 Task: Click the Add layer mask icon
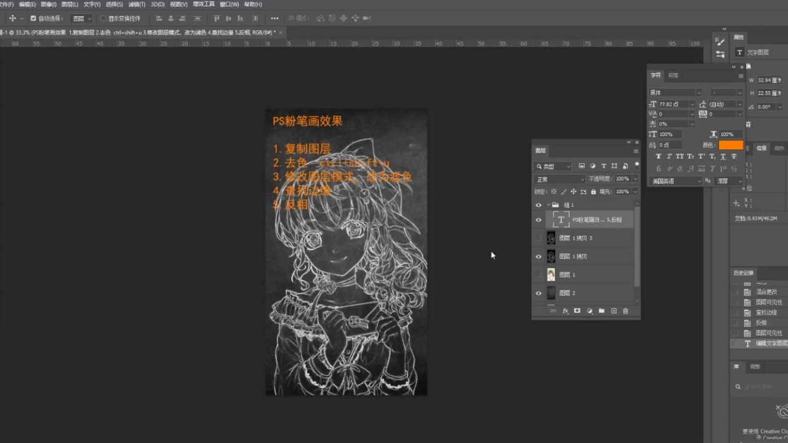point(577,311)
